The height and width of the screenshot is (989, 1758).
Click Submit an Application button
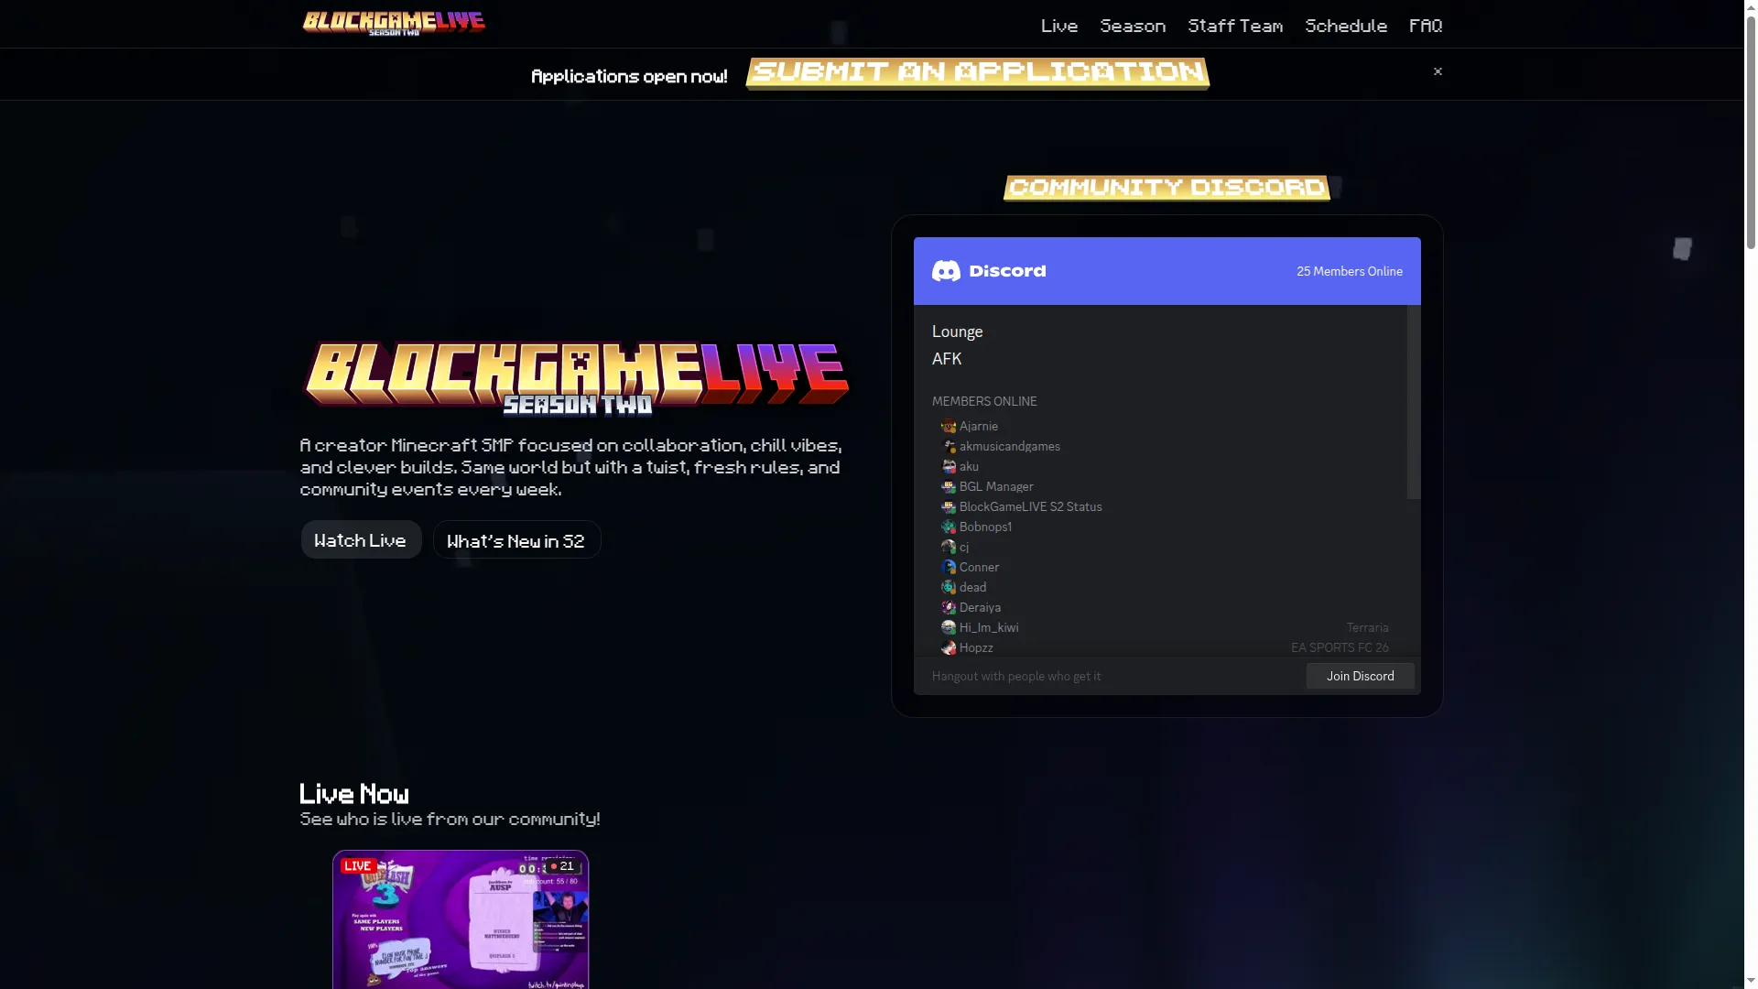click(x=978, y=73)
